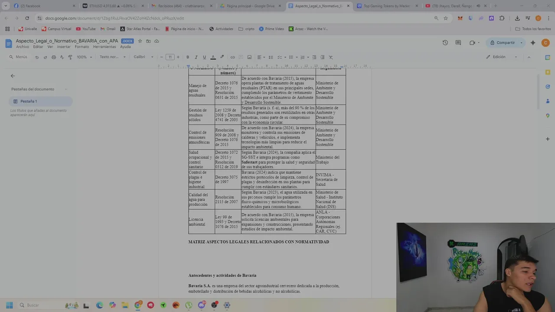Open the highlight color picker
The height and width of the screenshot is (312, 555).
[222, 57]
